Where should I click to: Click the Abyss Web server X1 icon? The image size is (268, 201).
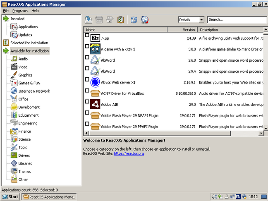tap(95, 82)
